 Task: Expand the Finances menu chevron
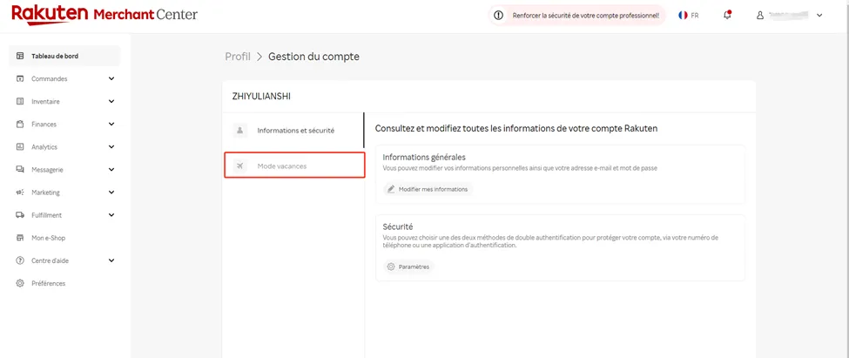click(x=111, y=124)
